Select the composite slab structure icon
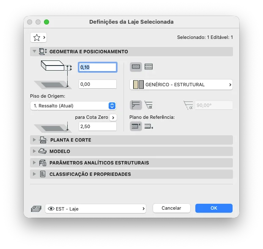 coord(148,67)
